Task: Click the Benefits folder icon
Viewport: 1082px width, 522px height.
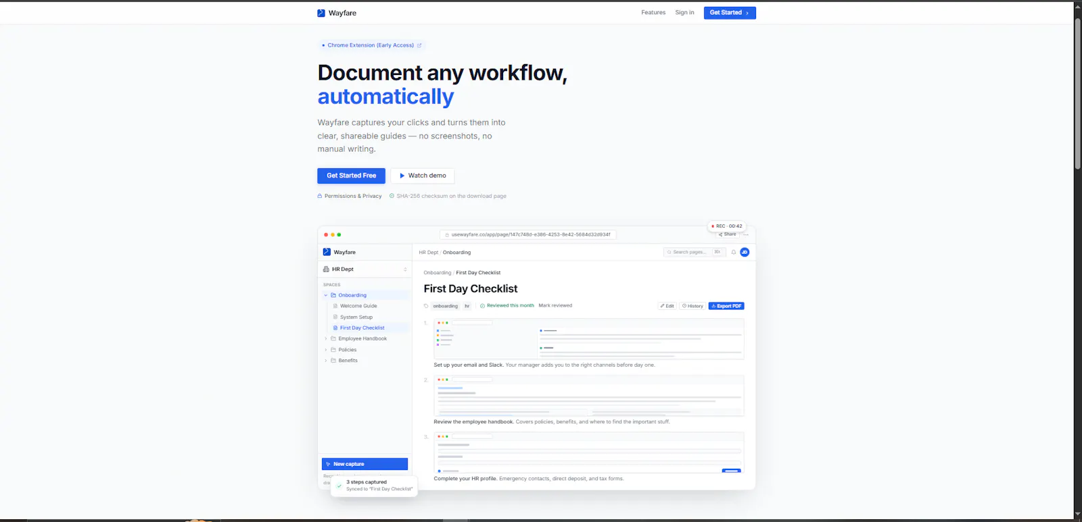Action: pyautogui.click(x=333, y=361)
